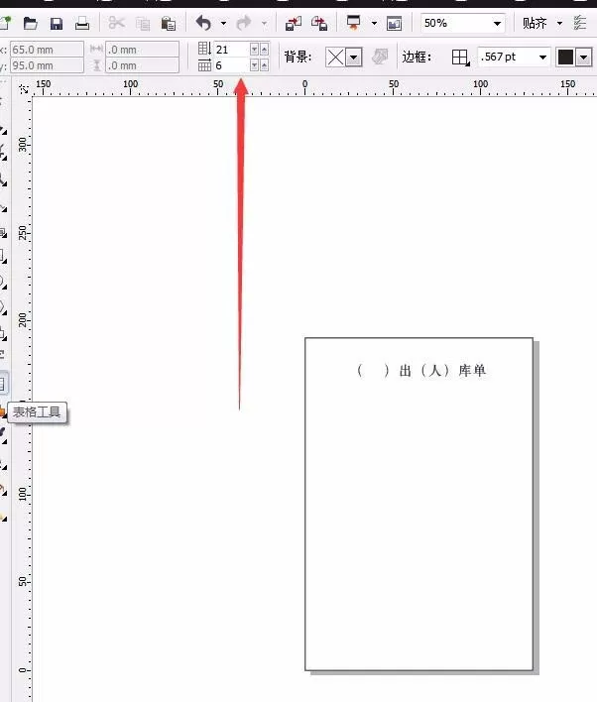Expand the 贴齐 snap dropdown arrow
The image size is (597, 702).
click(559, 23)
